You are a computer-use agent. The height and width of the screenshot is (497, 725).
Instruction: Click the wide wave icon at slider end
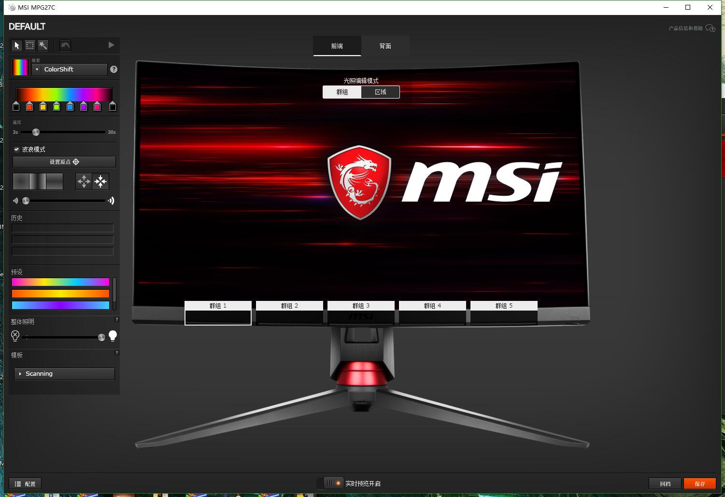tap(111, 200)
